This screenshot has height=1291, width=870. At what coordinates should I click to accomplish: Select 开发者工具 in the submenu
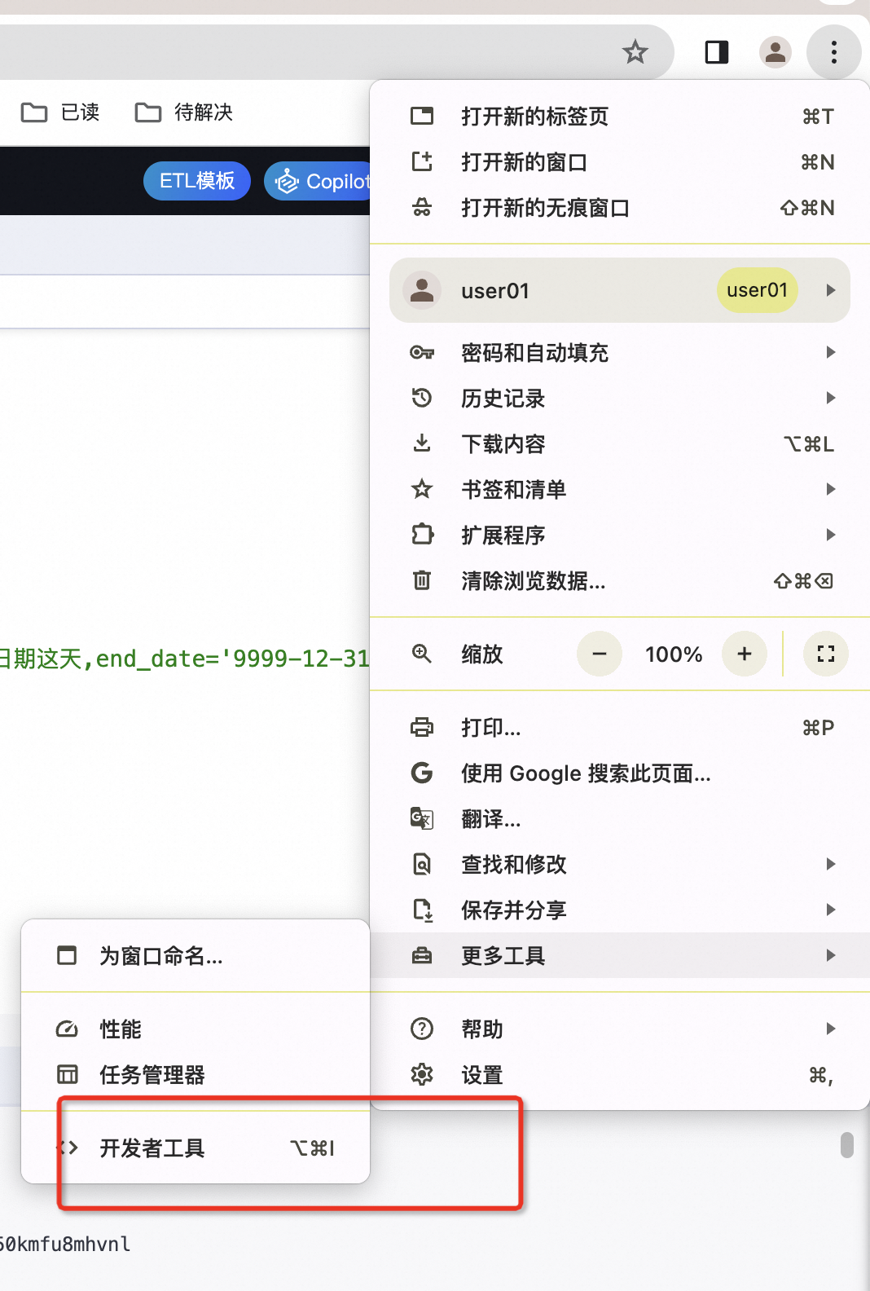pos(196,1148)
